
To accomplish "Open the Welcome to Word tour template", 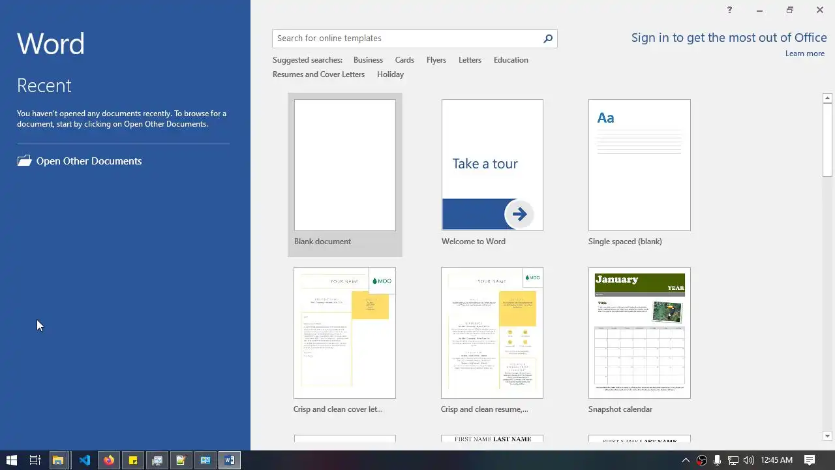I will [493, 174].
